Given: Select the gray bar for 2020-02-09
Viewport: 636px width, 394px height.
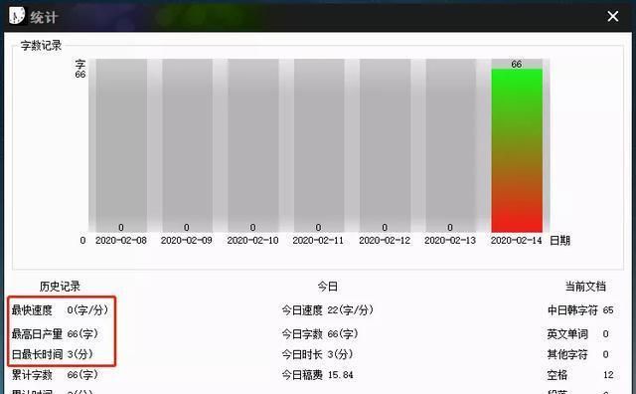Looking at the screenshot, I should [x=187, y=145].
